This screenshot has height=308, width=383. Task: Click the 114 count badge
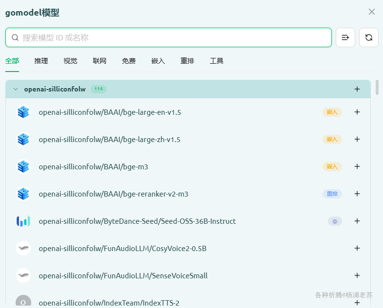99,89
